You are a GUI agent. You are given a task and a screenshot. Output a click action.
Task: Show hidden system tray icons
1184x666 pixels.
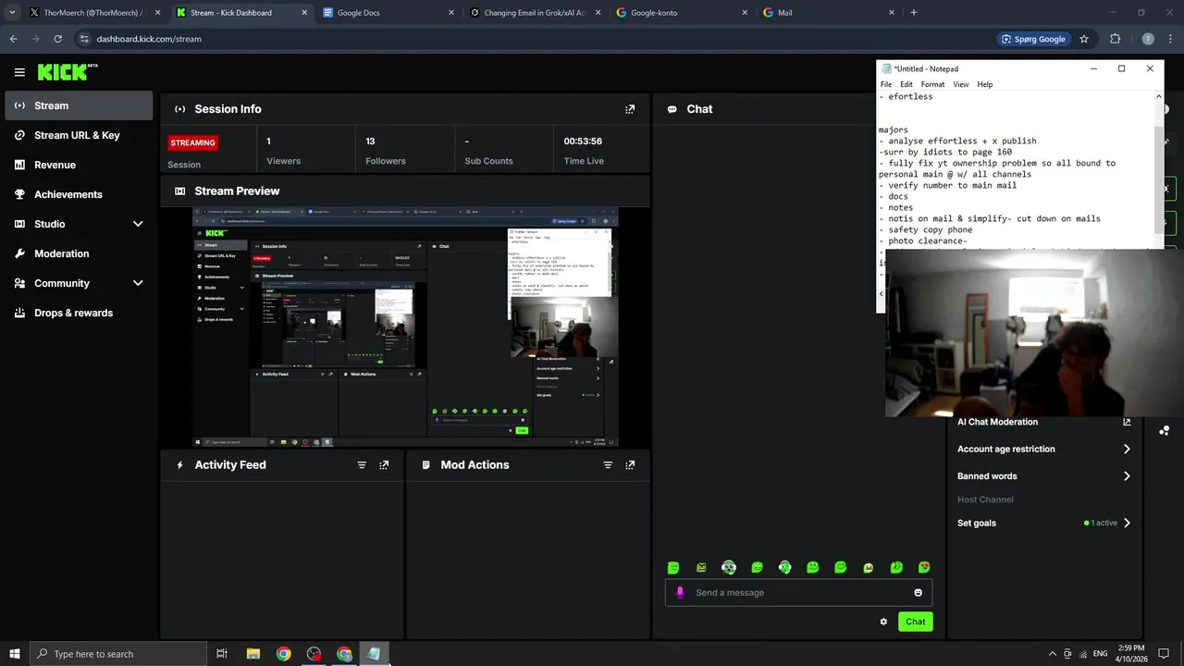pyautogui.click(x=1052, y=654)
